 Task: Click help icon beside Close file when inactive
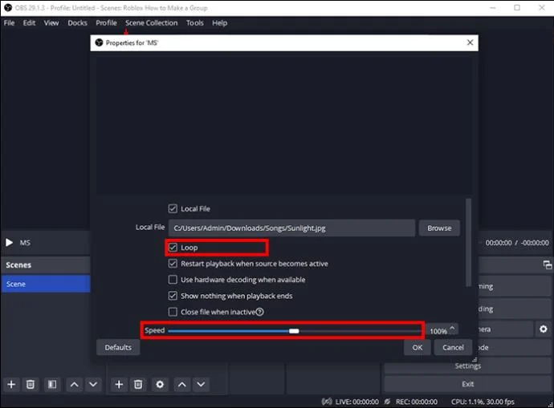(259, 312)
